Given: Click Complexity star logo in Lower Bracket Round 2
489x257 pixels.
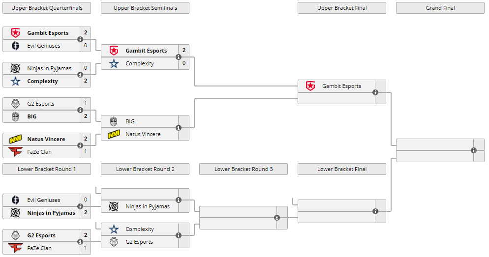Looking at the screenshot, I should click(x=114, y=229).
